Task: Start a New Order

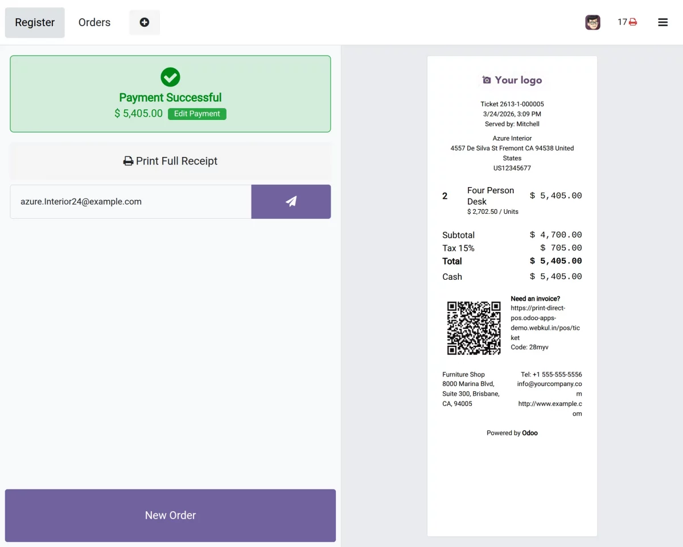Action: (x=170, y=515)
